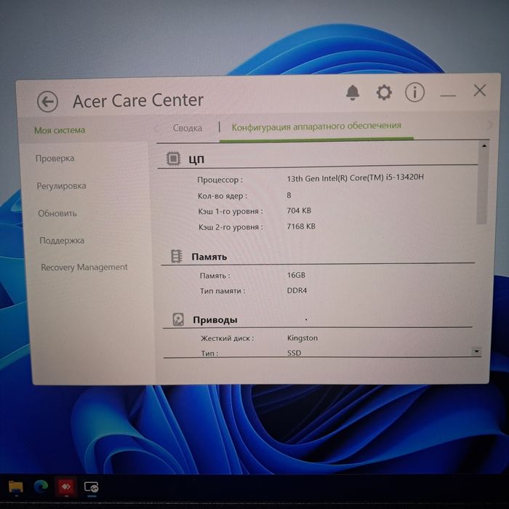This screenshot has height=509, width=509.
Task: Click the scrollbar down arrow
Action: [x=476, y=351]
